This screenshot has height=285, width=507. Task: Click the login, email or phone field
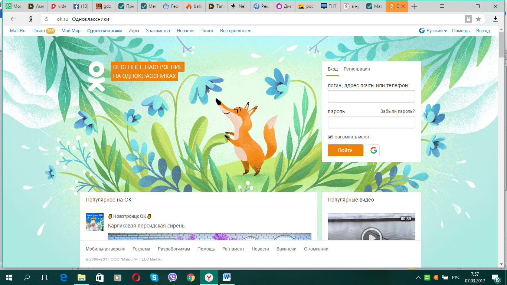tap(372, 96)
